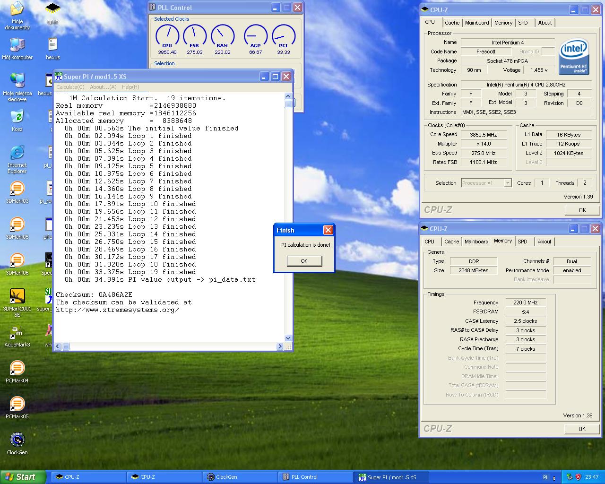Click Super PI horizontal scrollbar right arrow
This screenshot has height=484, width=605.
280,346
